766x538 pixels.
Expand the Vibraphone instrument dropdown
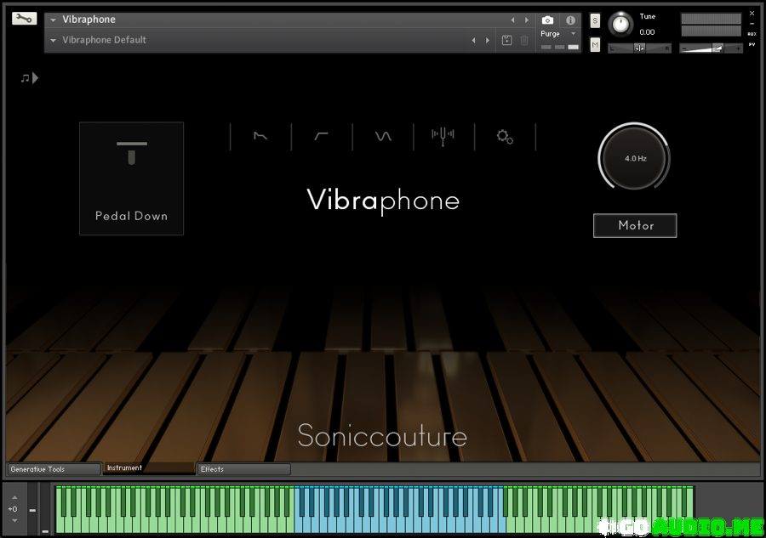click(54, 20)
